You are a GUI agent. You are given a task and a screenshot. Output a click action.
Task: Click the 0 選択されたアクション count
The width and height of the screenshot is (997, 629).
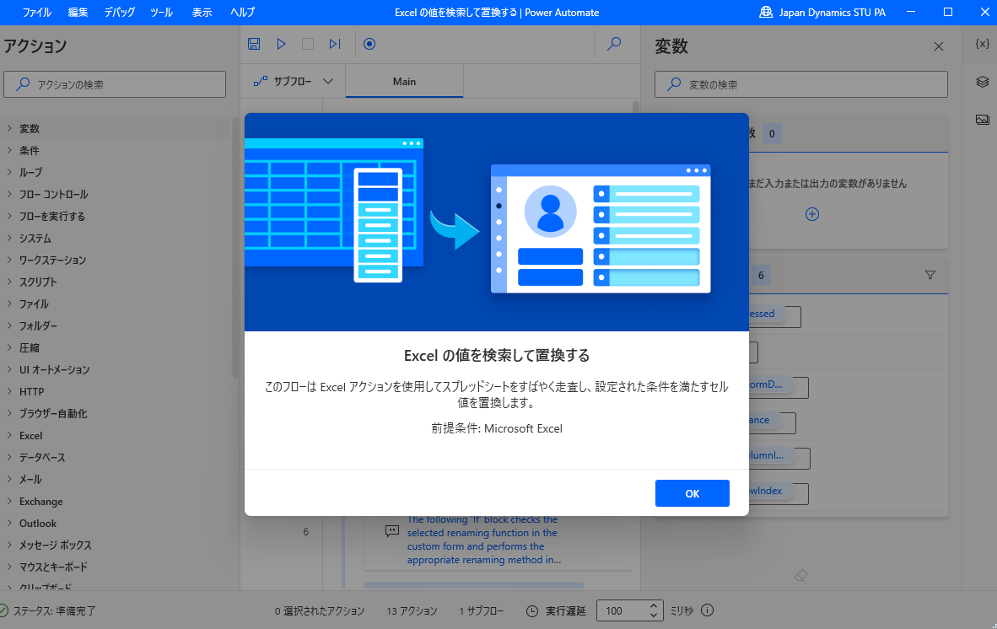tap(320, 610)
